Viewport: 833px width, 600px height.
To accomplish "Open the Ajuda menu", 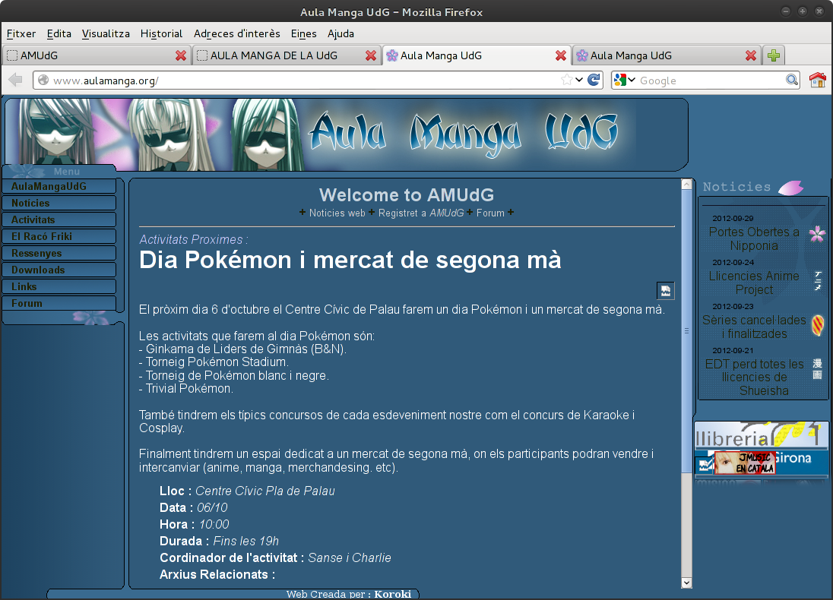I will (x=340, y=33).
